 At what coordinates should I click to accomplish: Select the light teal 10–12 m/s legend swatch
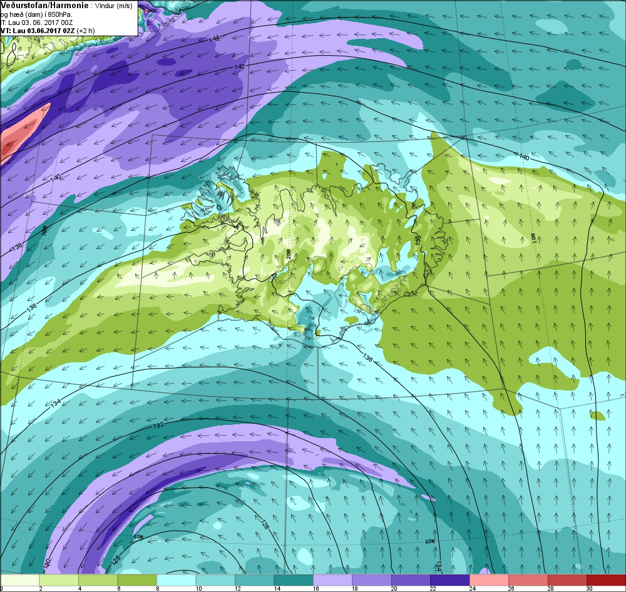point(215,579)
